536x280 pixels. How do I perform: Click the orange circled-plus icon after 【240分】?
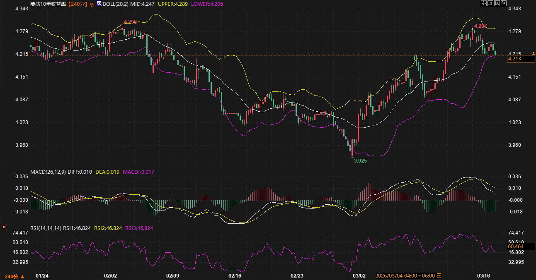[x=92, y=4]
